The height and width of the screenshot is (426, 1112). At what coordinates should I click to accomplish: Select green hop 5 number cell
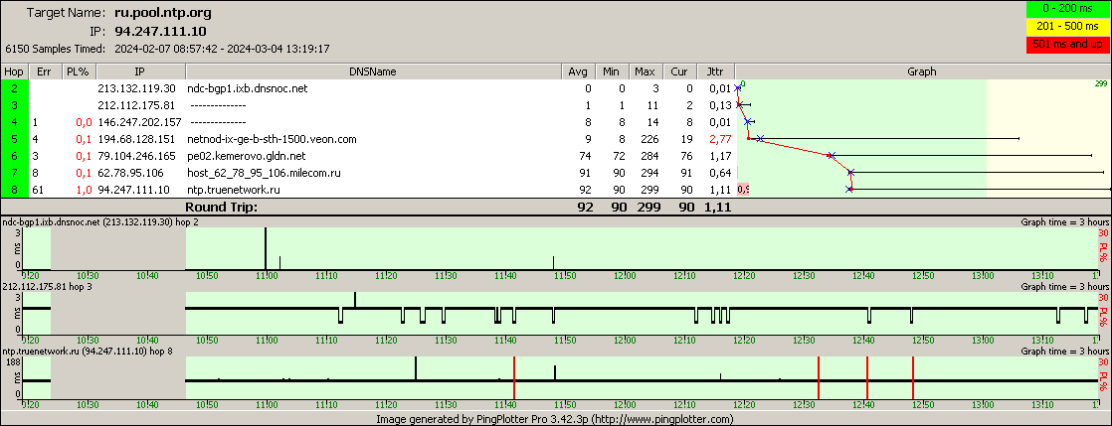pos(15,139)
